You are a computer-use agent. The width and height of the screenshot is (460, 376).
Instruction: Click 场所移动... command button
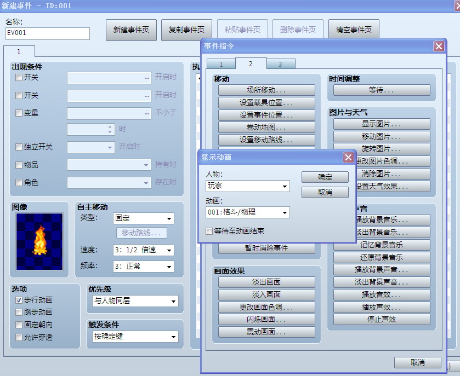[266, 90]
